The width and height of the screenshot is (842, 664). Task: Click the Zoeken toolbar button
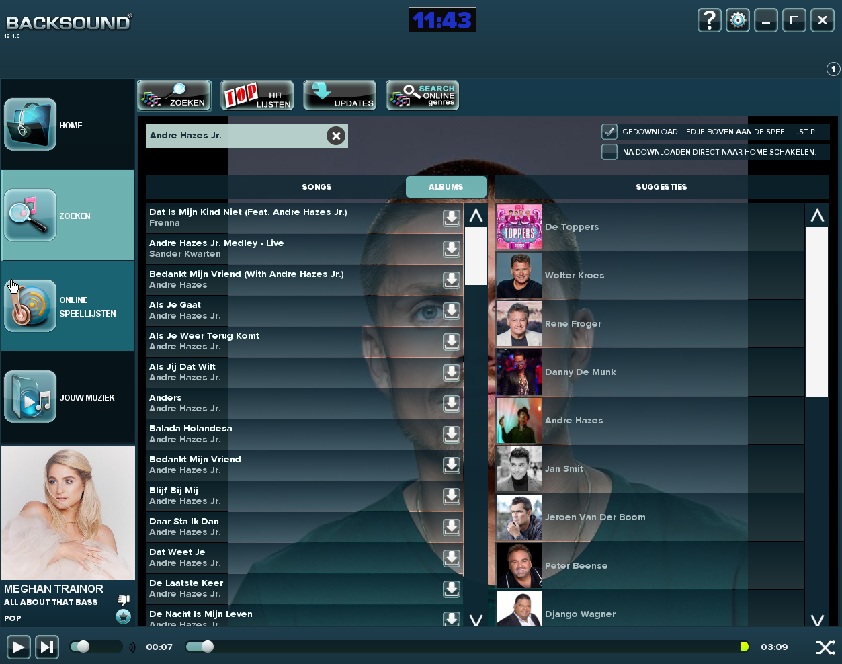tap(175, 95)
